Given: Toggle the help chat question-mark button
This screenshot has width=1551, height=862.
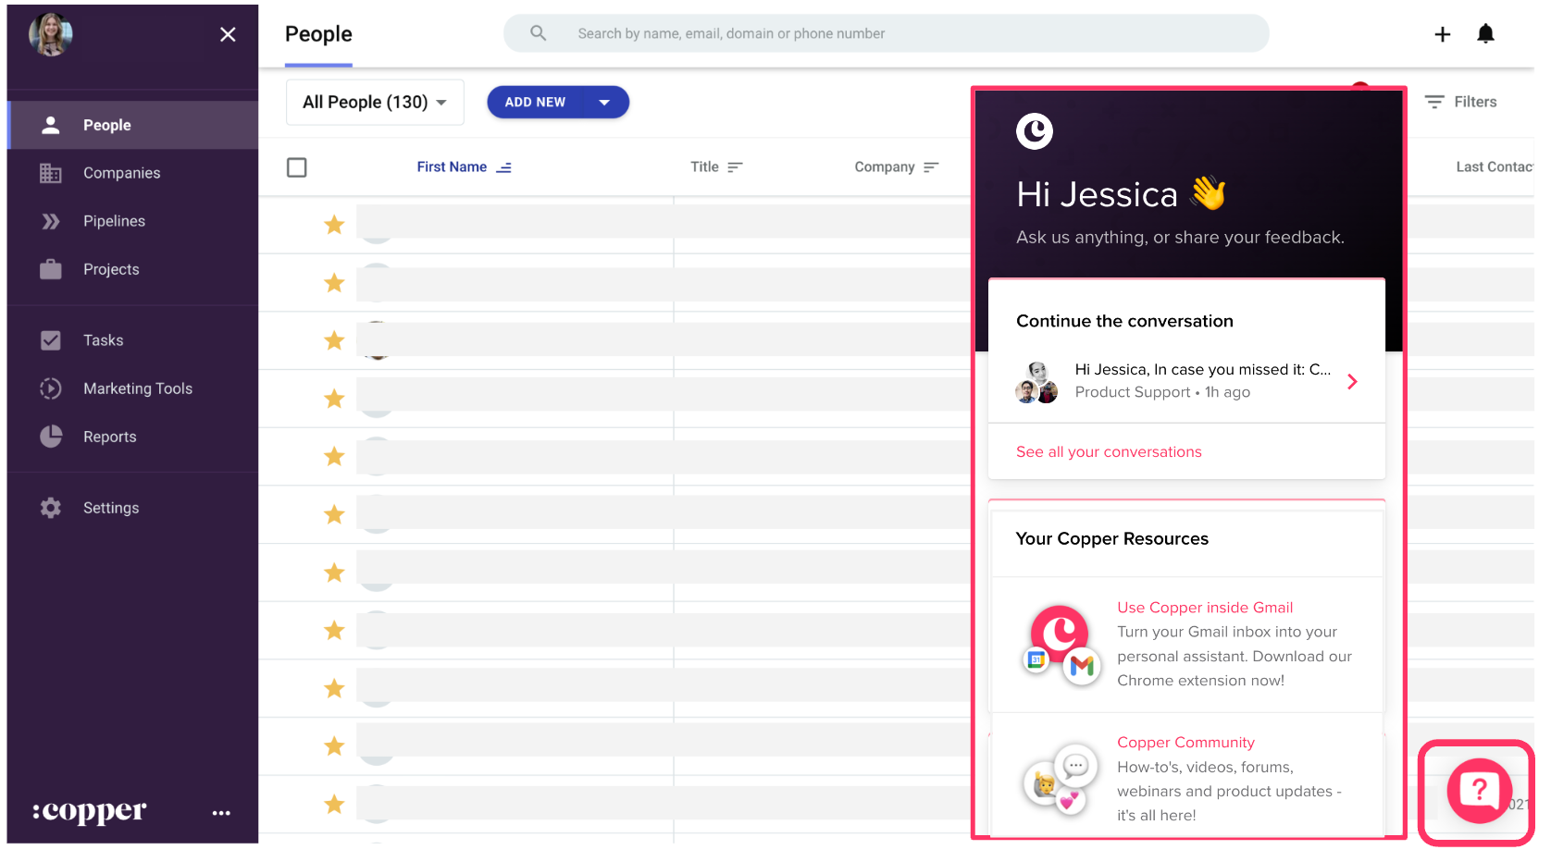Looking at the screenshot, I should [x=1479, y=791].
